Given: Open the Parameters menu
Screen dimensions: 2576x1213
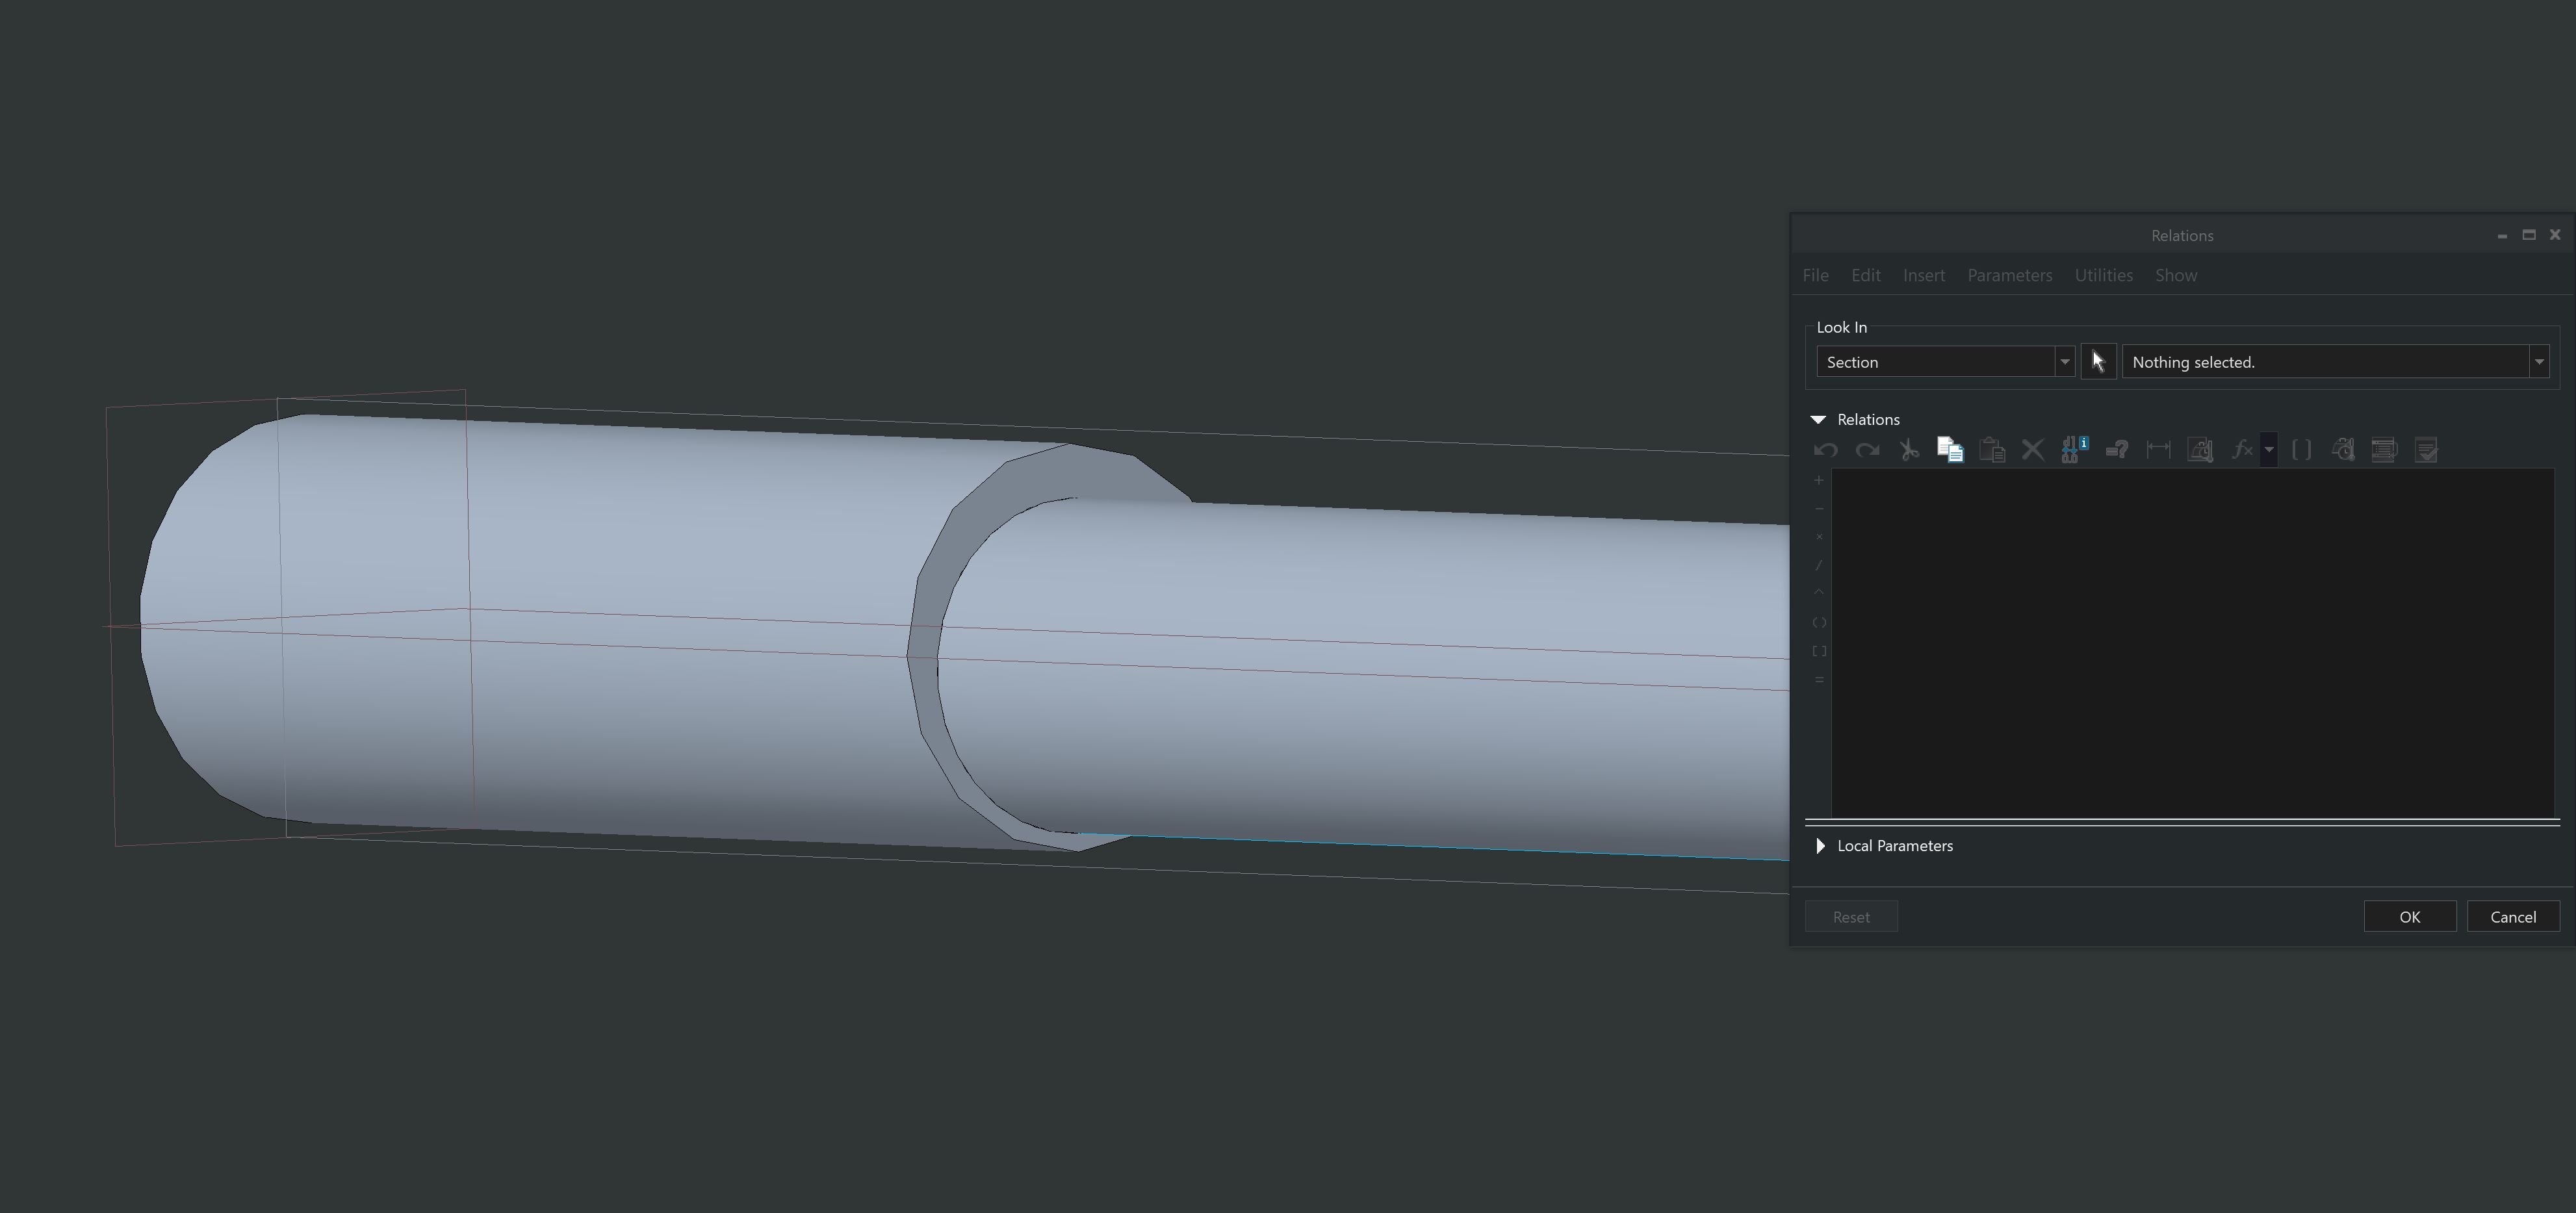Looking at the screenshot, I should (2009, 275).
